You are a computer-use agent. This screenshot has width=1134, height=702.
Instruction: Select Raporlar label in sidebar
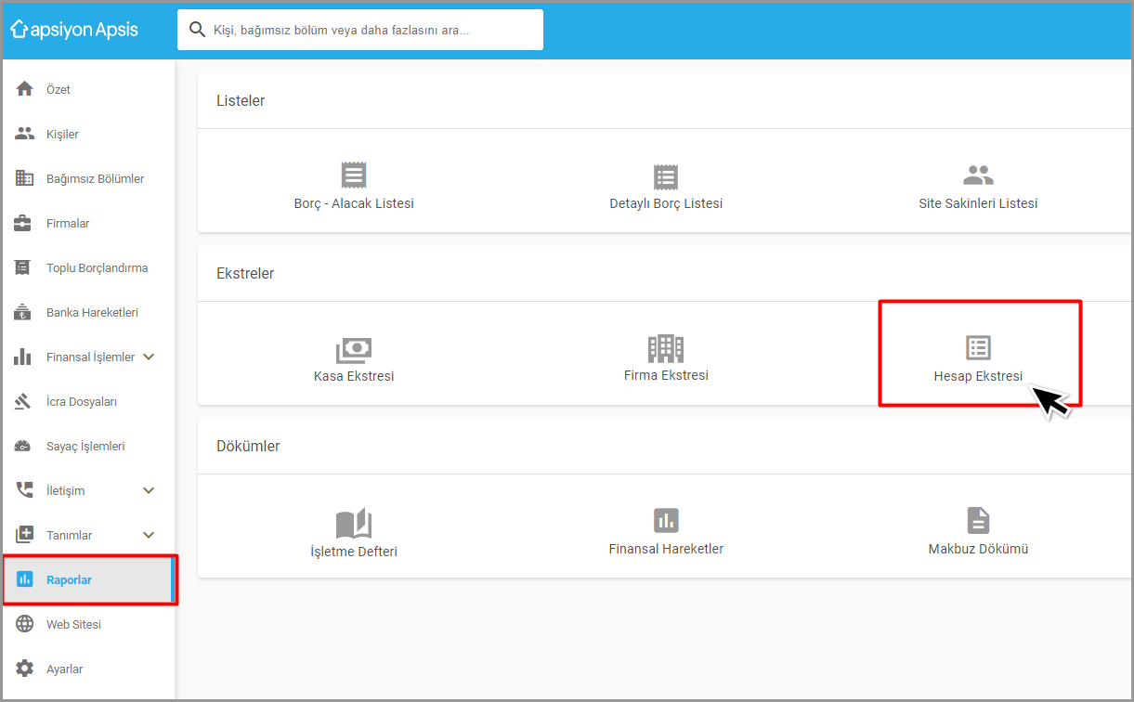click(69, 580)
